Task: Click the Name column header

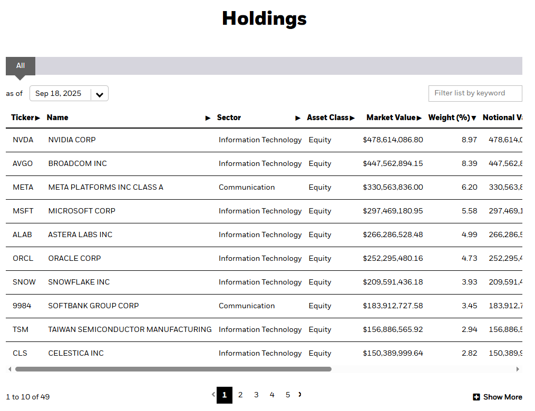Action: [x=57, y=118]
